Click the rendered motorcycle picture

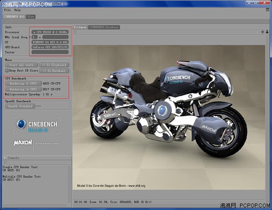click(169, 117)
